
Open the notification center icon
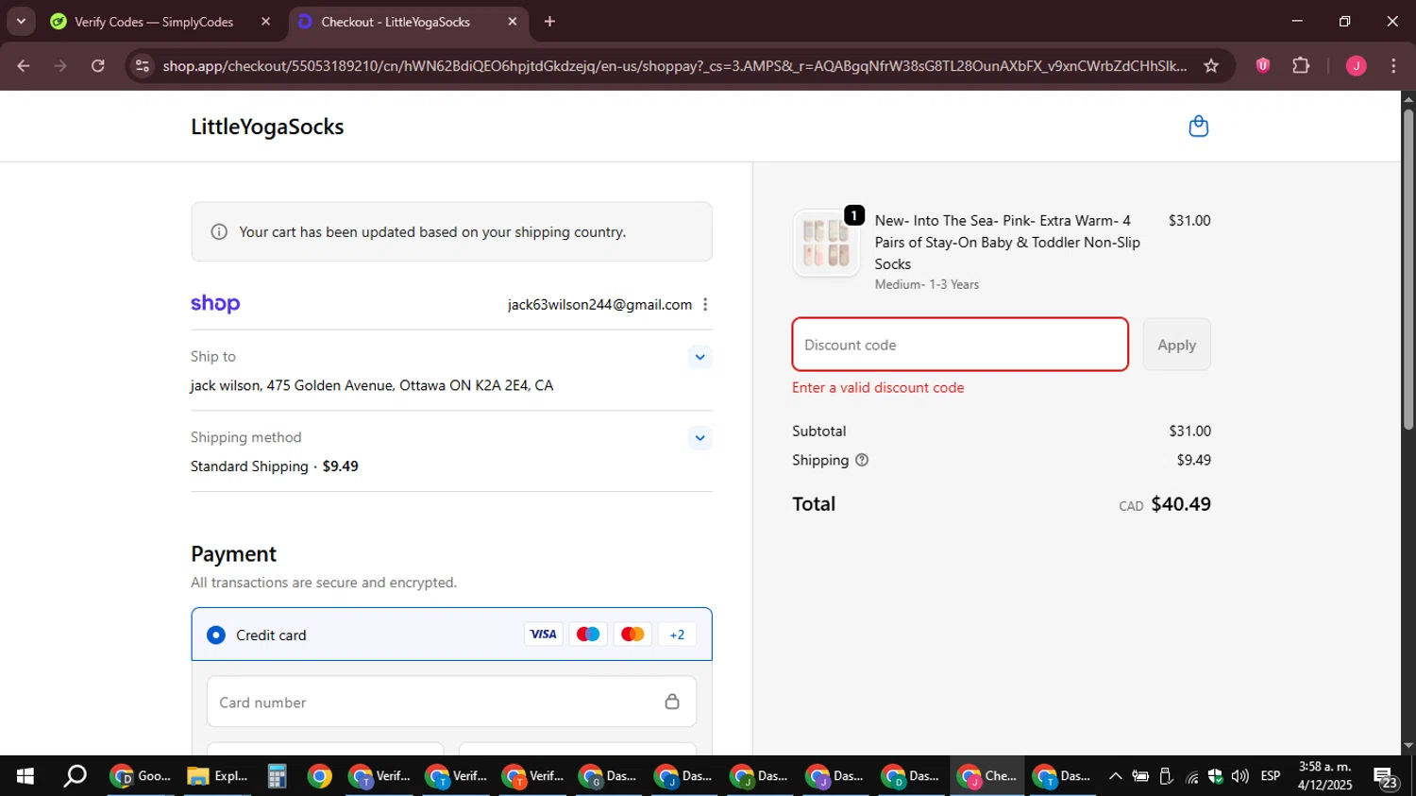point(1385,777)
